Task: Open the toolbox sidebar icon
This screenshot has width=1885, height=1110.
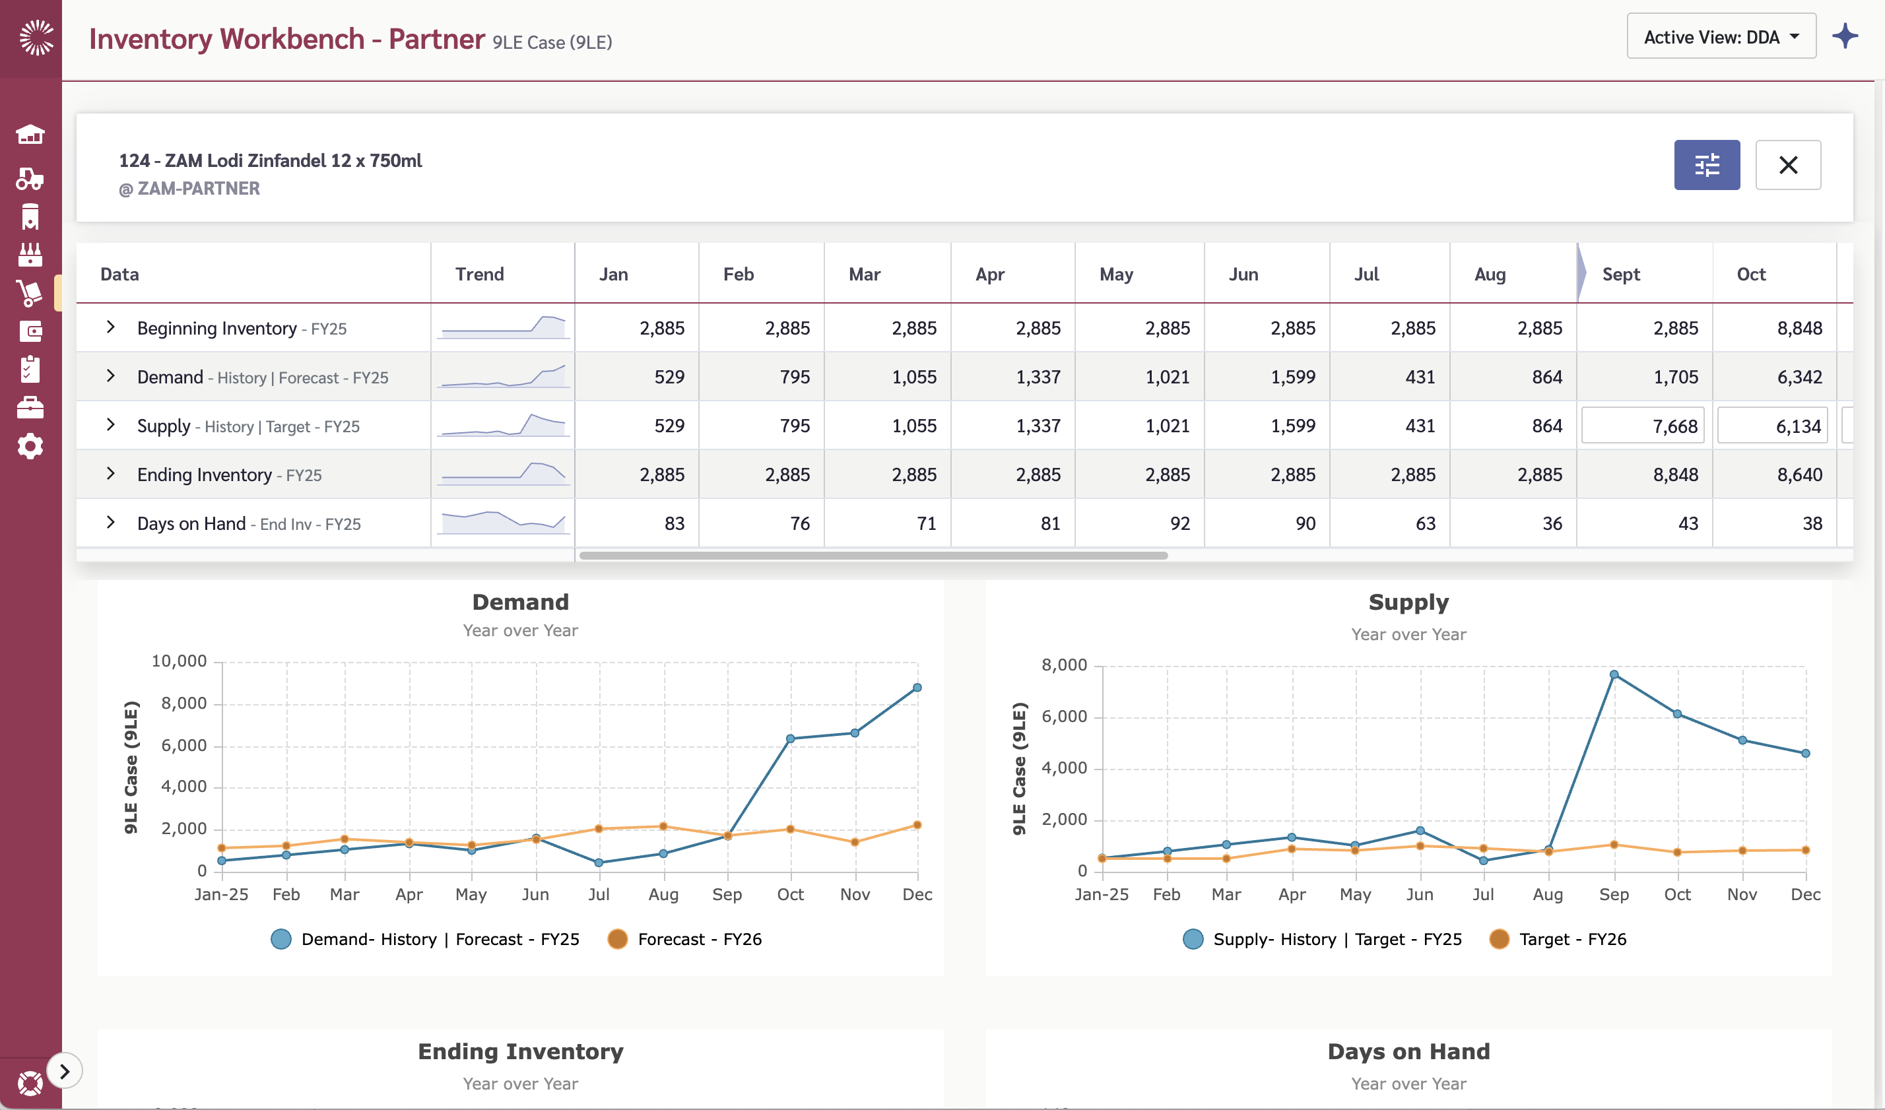Action: tap(30, 408)
